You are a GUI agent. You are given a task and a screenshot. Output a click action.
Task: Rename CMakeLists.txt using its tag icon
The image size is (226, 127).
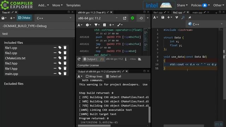60,58
